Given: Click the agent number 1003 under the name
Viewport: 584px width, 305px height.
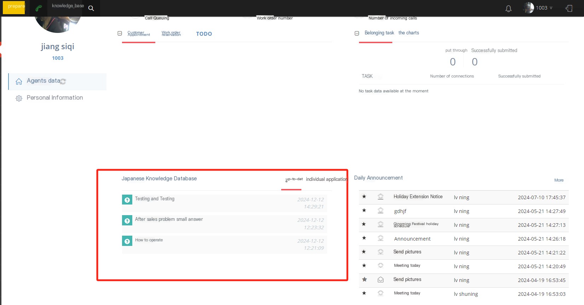Looking at the screenshot, I should tap(58, 58).
